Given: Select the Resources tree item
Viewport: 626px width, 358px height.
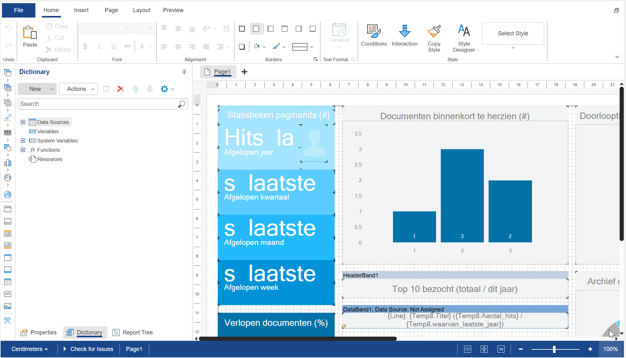Looking at the screenshot, I should [x=46, y=159].
